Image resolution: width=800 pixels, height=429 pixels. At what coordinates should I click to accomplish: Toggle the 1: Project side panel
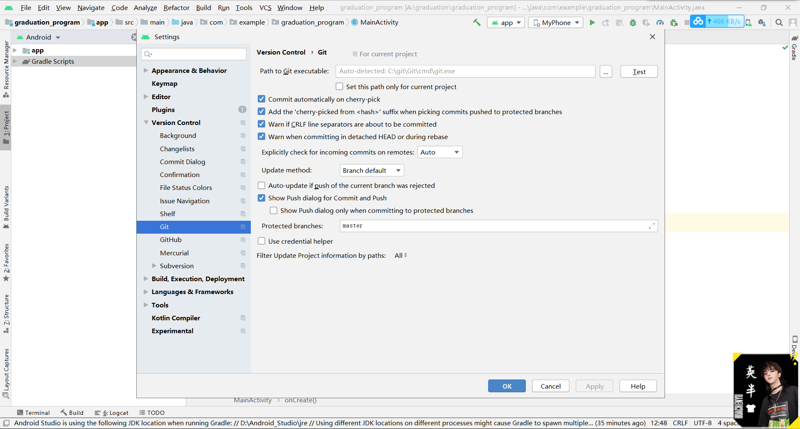click(x=6, y=127)
